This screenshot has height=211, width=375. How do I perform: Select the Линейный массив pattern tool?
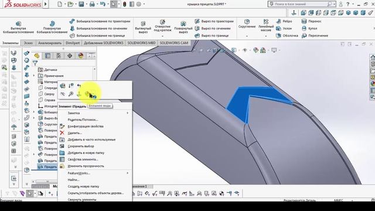265,25
